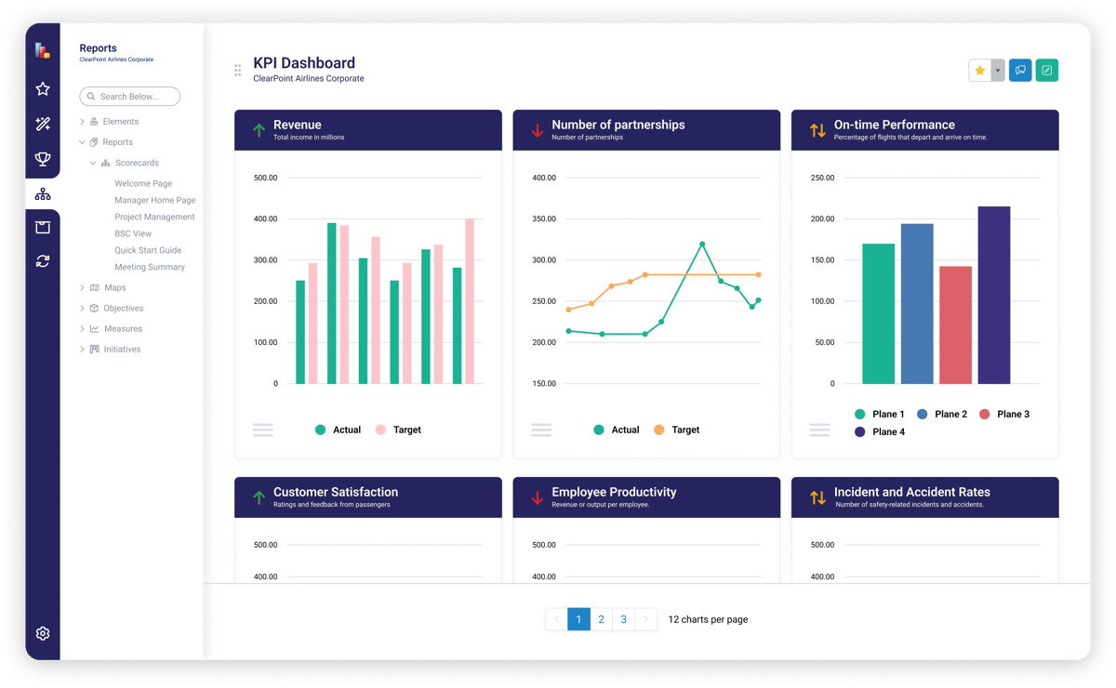Expand the Maps tree node
The image size is (1116, 688).
coord(82,288)
